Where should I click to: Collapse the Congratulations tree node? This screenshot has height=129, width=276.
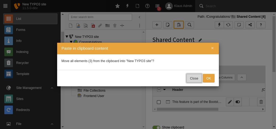click(71, 42)
